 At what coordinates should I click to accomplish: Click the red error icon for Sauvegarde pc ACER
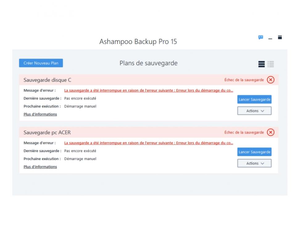tap(271, 132)
